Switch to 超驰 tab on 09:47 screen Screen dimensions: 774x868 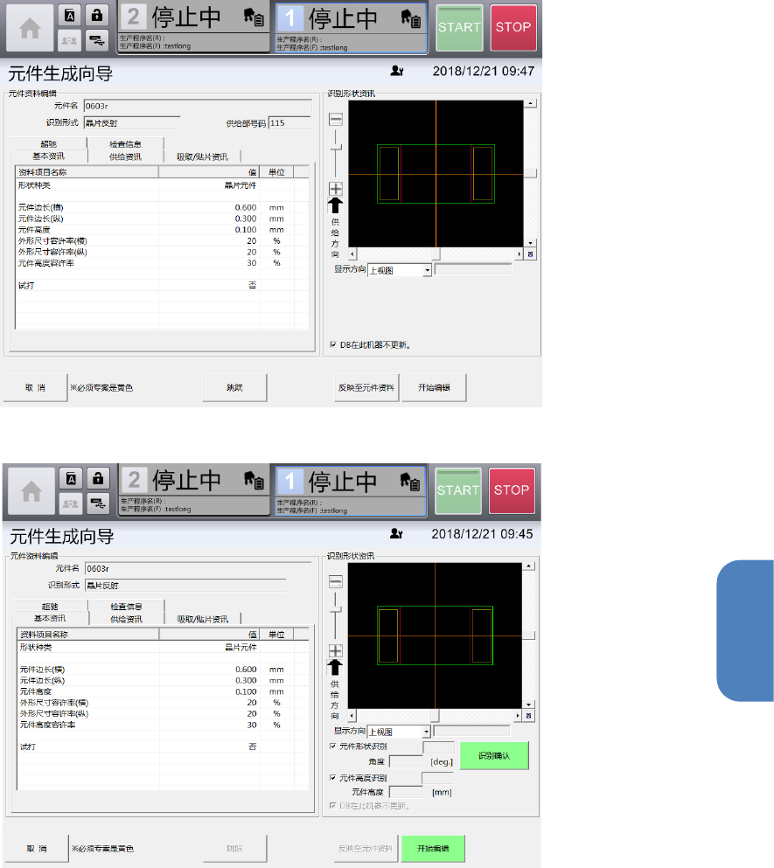pos(49,144)
